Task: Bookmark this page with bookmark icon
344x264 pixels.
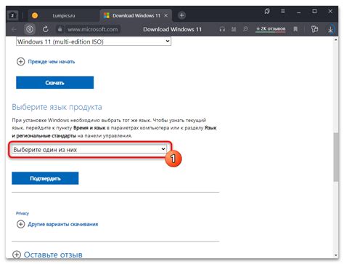Action: [x=295, y=29]
